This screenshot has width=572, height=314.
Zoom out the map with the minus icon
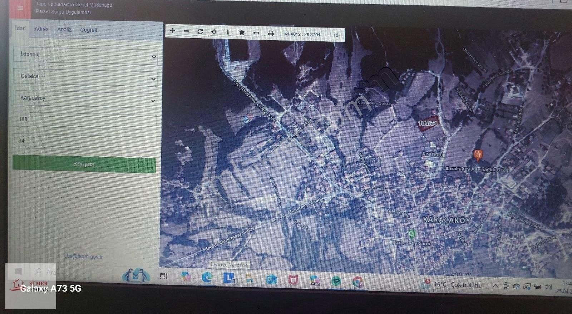pos(186,31)
